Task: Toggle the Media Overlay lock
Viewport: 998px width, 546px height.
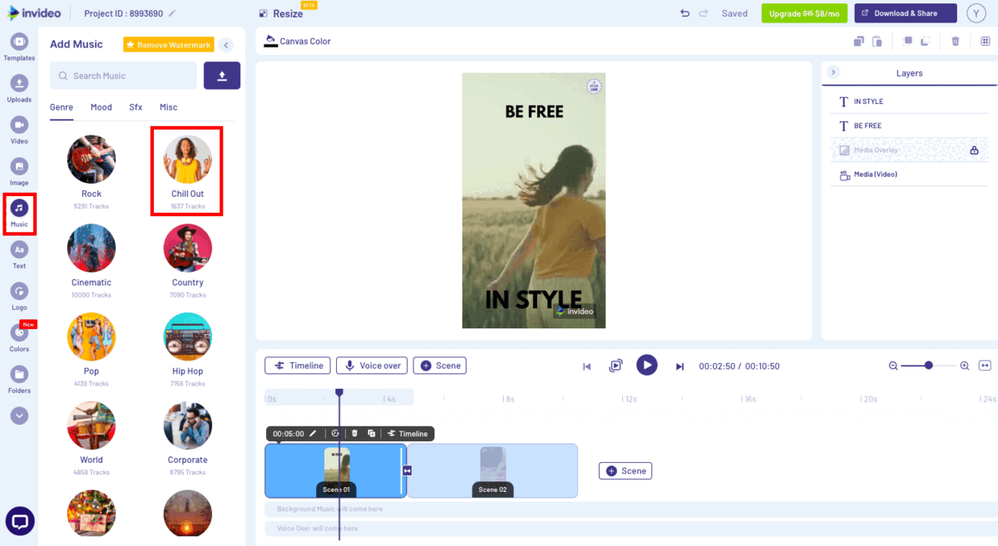Action: [x=973, y=150]
